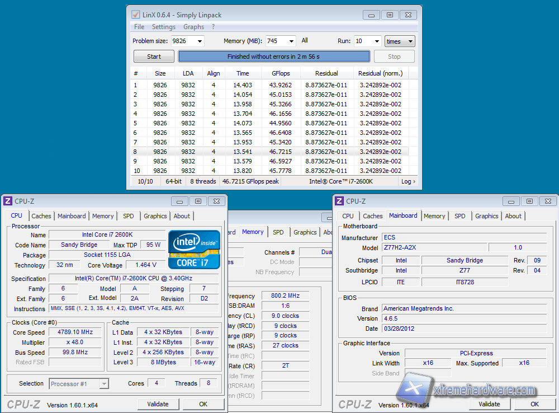Open the Run 'times' unit dropdown
Image resolution: width=559 pixels, height=413 pixels.
click(400, 41)
